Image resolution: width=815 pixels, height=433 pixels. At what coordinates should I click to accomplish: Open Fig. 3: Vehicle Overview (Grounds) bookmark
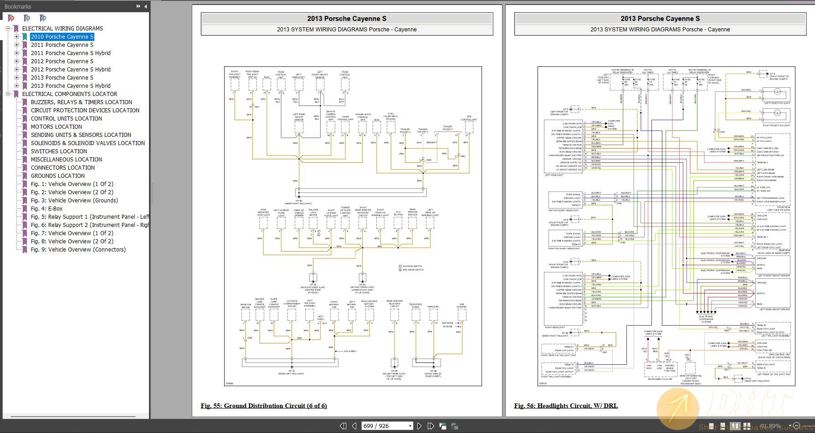74,200
